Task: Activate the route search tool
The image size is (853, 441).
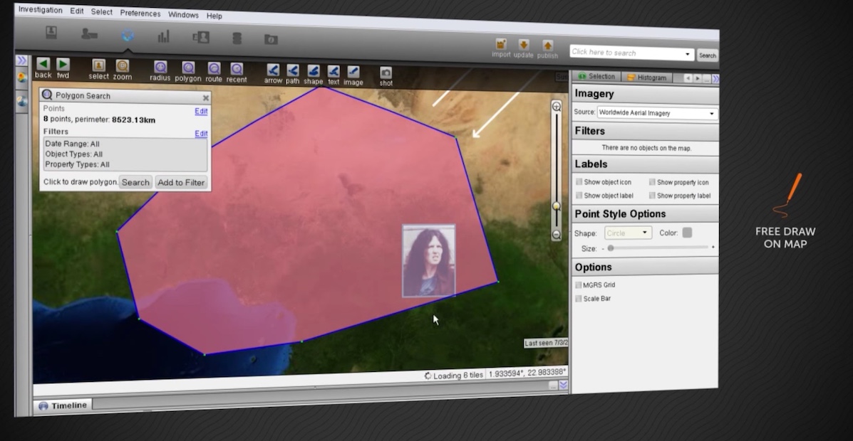Action: pos(214,69)
